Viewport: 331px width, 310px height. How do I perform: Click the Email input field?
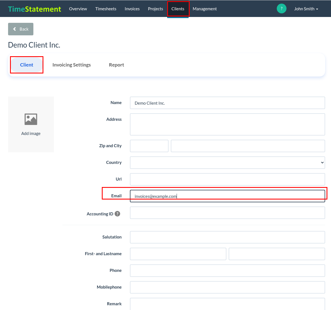click(227, 196)
